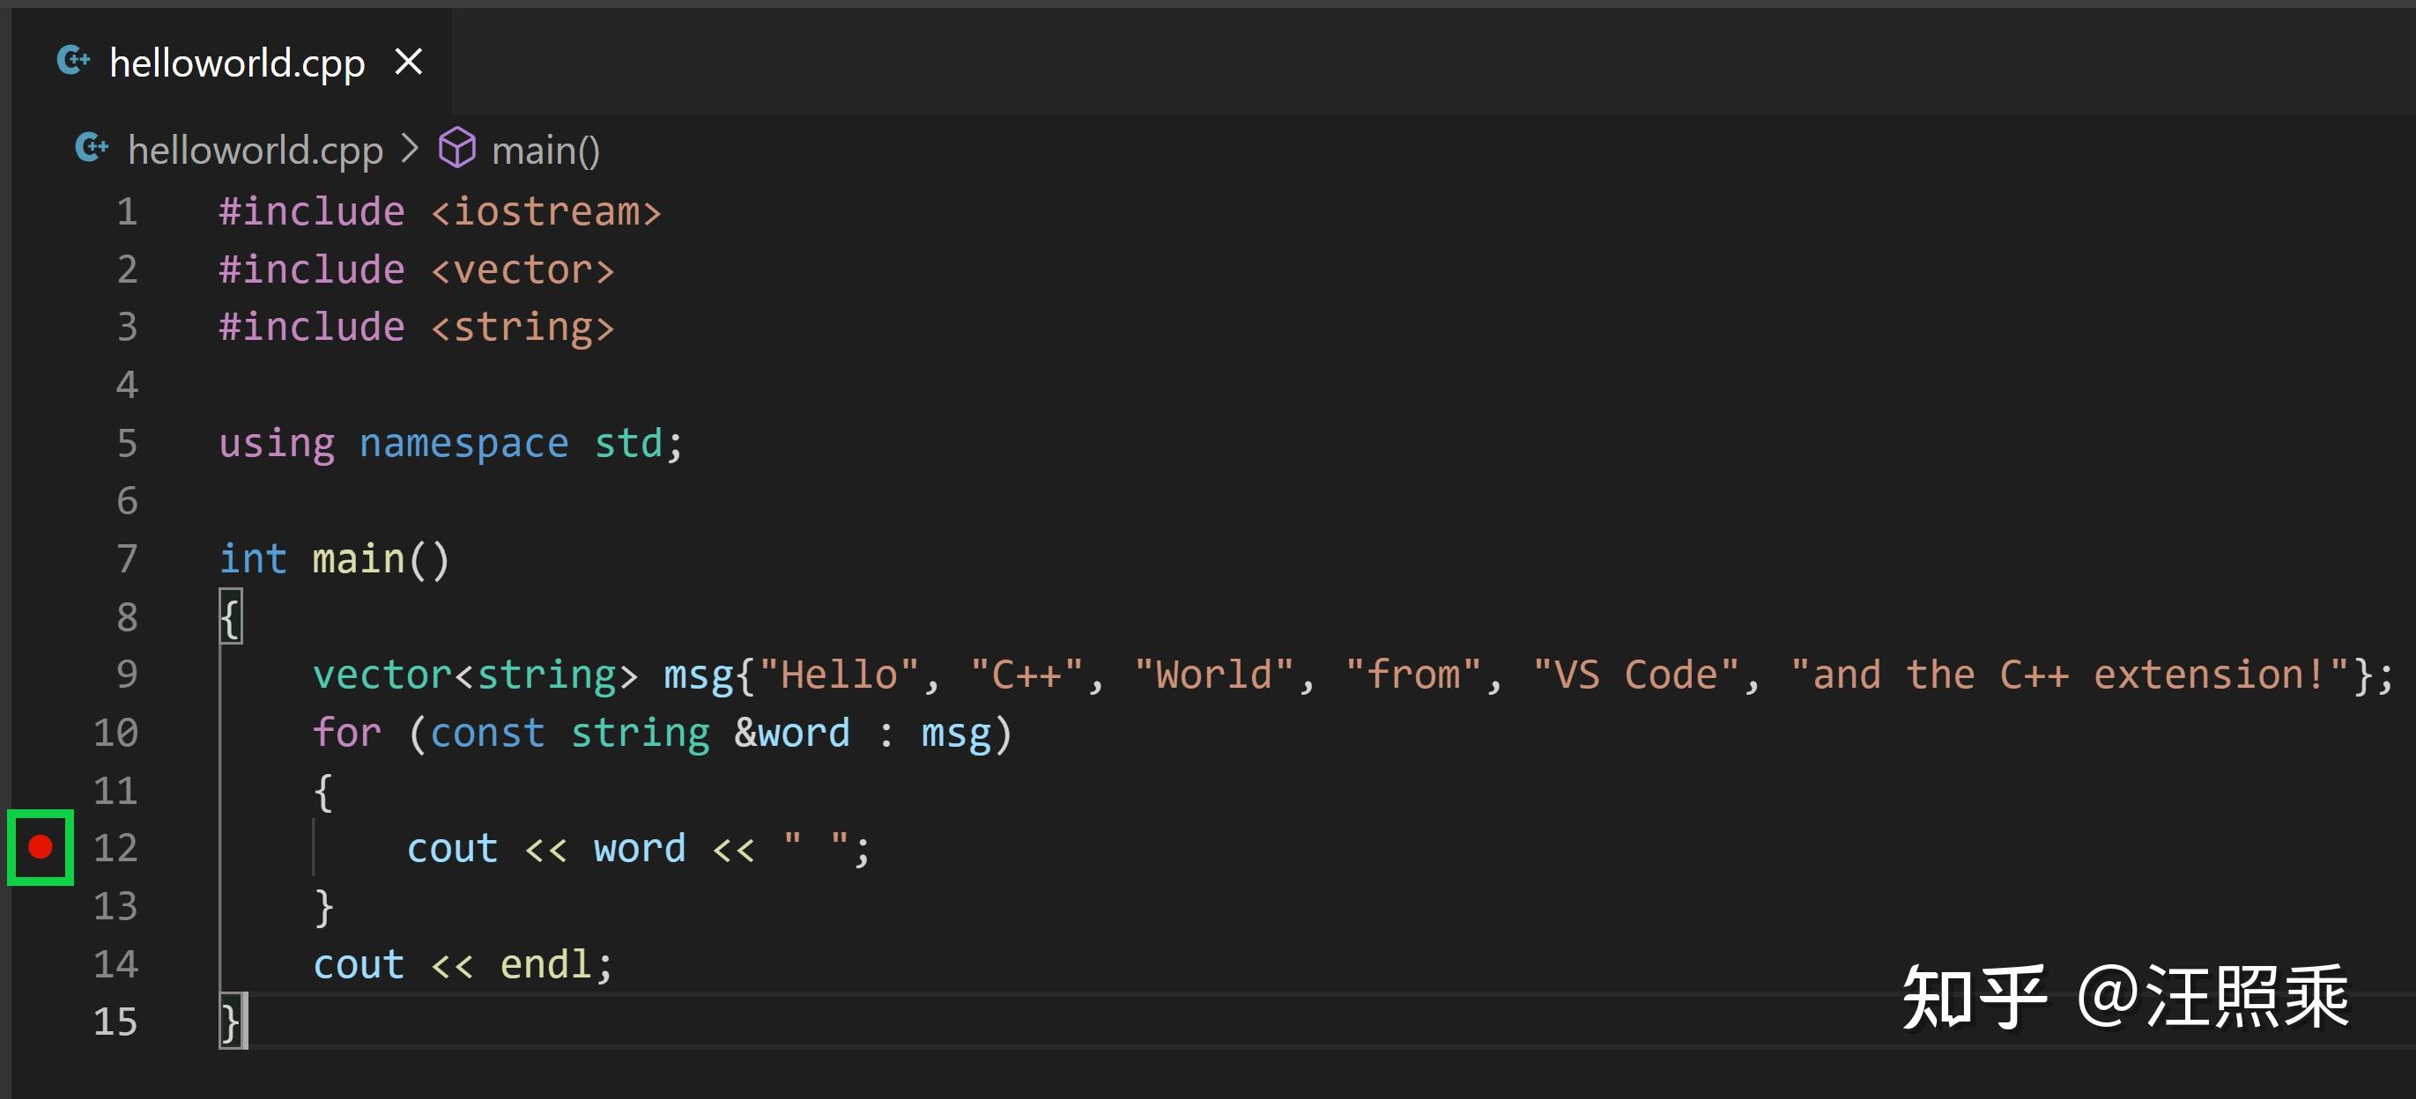Open the helloworld.cpp breadcrumb item
2416x1099 pixels.
[x=256, y=150]
